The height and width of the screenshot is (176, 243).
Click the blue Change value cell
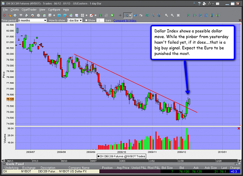click(235, 171)
